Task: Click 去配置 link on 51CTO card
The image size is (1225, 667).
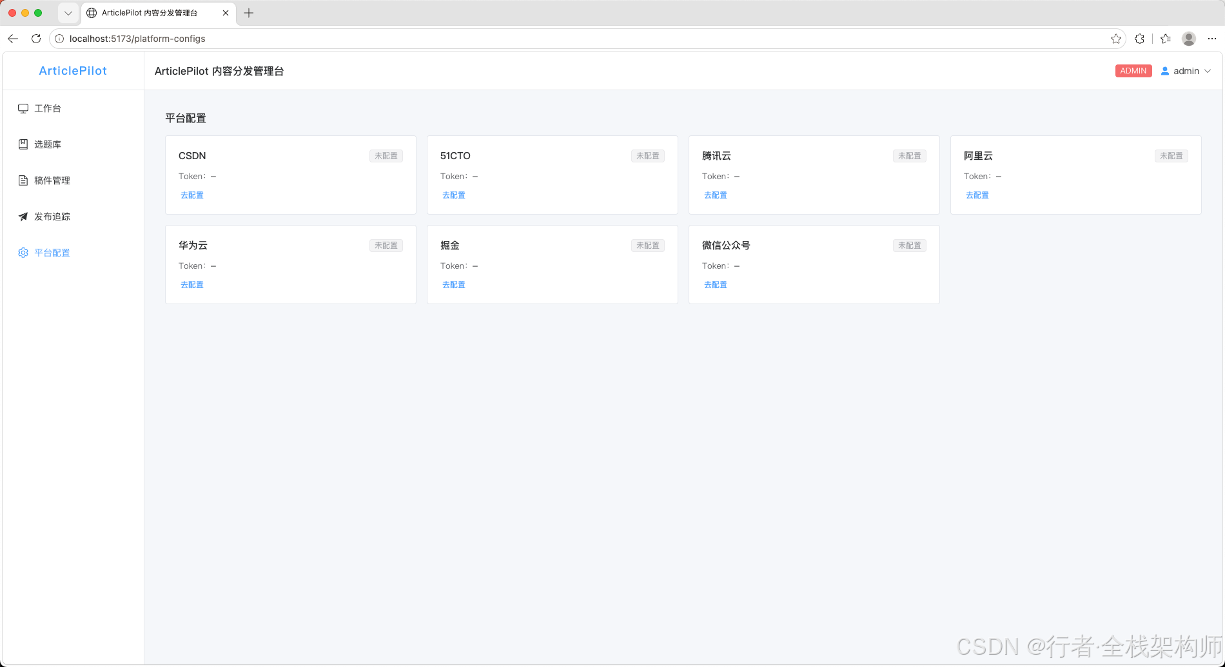Action: 454,195
